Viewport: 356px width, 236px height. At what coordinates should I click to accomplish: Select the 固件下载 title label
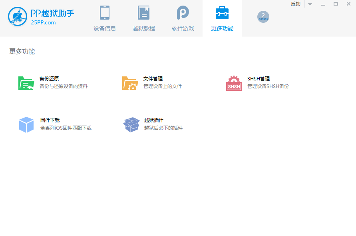[x=50, y=120]
